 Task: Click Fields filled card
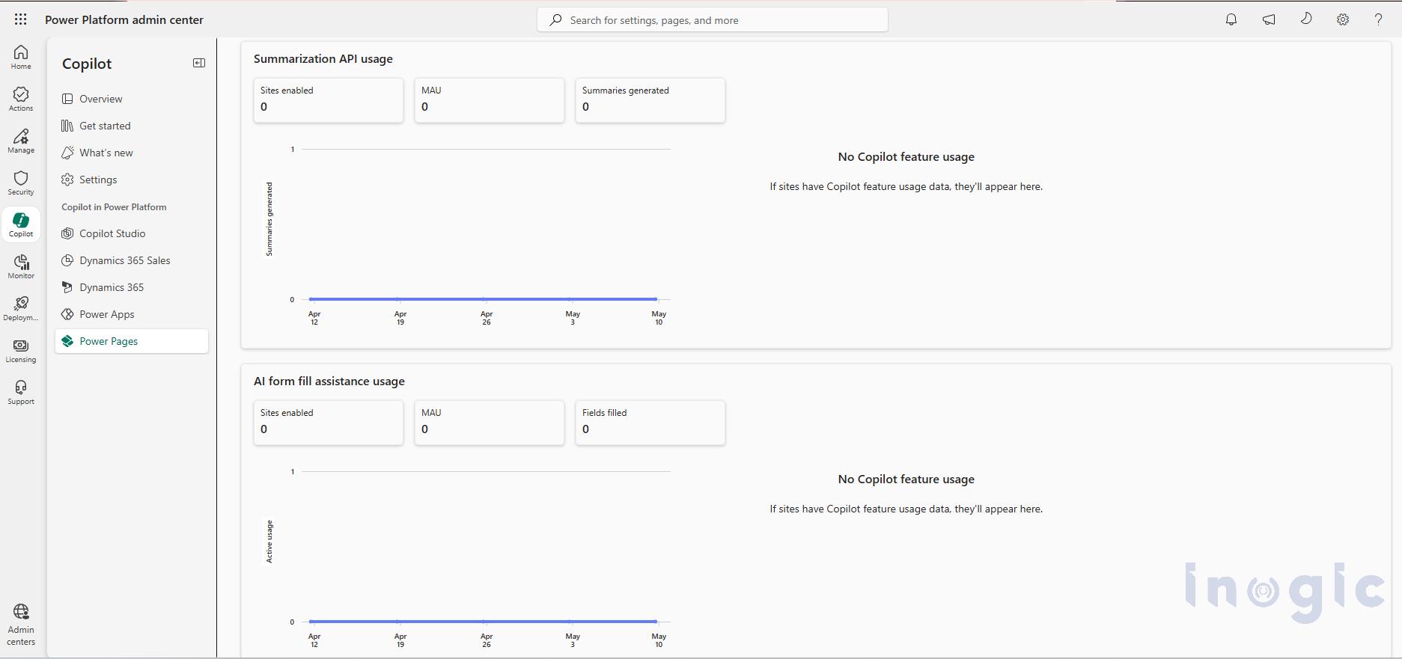[x=650, y=423]
